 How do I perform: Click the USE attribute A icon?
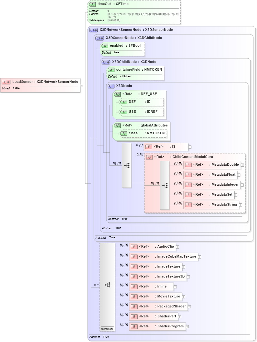(124, 112)
